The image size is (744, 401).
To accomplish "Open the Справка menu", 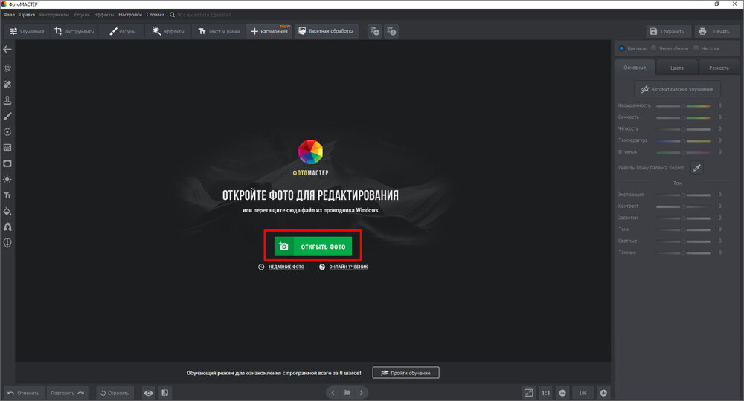I will (155, 15).
